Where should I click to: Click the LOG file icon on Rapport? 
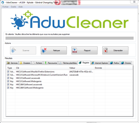tap(75, 50)
